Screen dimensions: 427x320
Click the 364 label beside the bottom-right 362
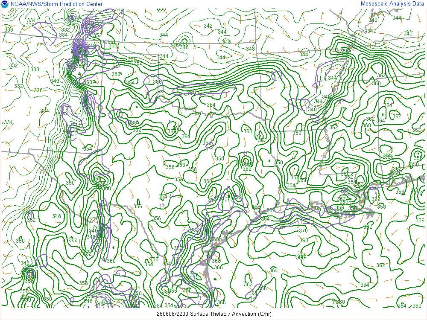pos(402,305)
